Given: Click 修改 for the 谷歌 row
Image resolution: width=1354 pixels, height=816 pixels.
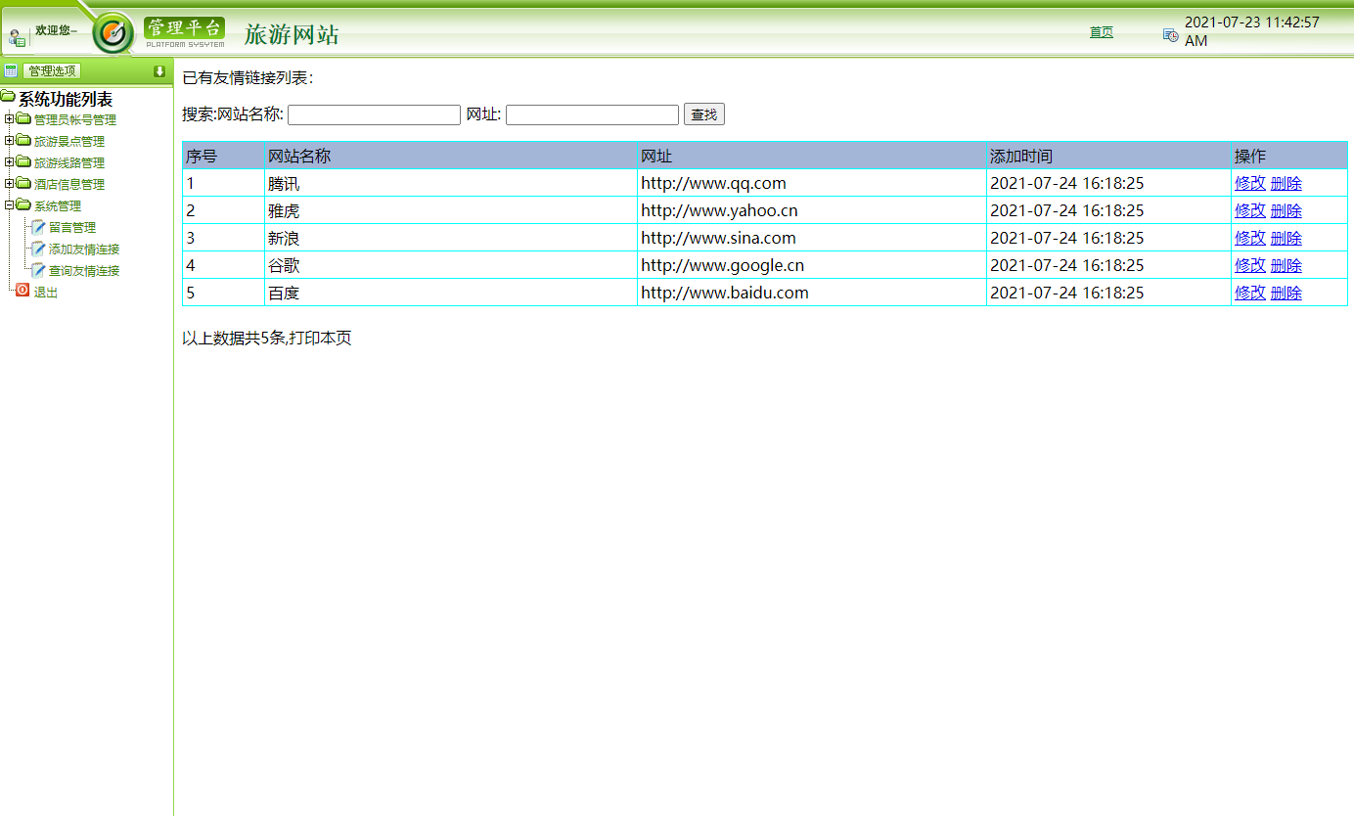Looking at the screenshot, I should [1250, 265].
